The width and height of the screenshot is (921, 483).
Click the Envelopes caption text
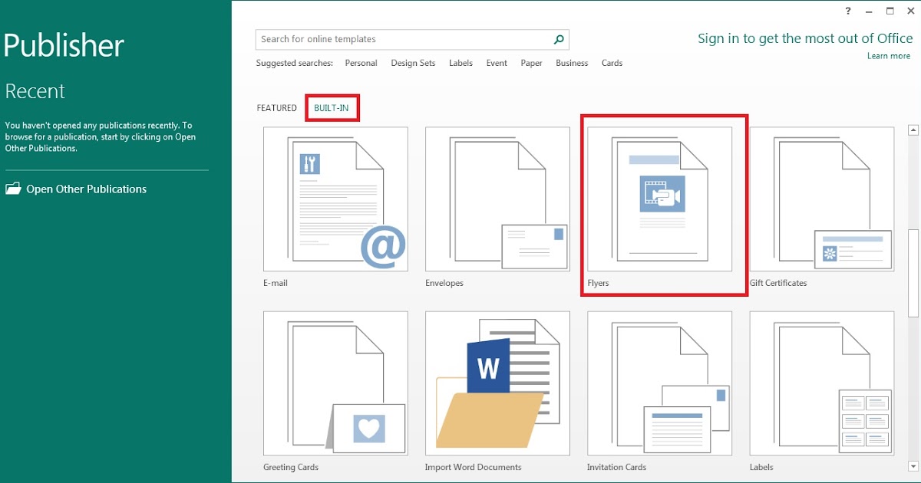(444, 283)
